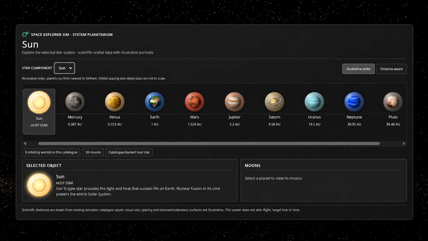Click the Space Explorer Sim header text
The height and width of the screenshot is (241, 428).
point(72,35)
